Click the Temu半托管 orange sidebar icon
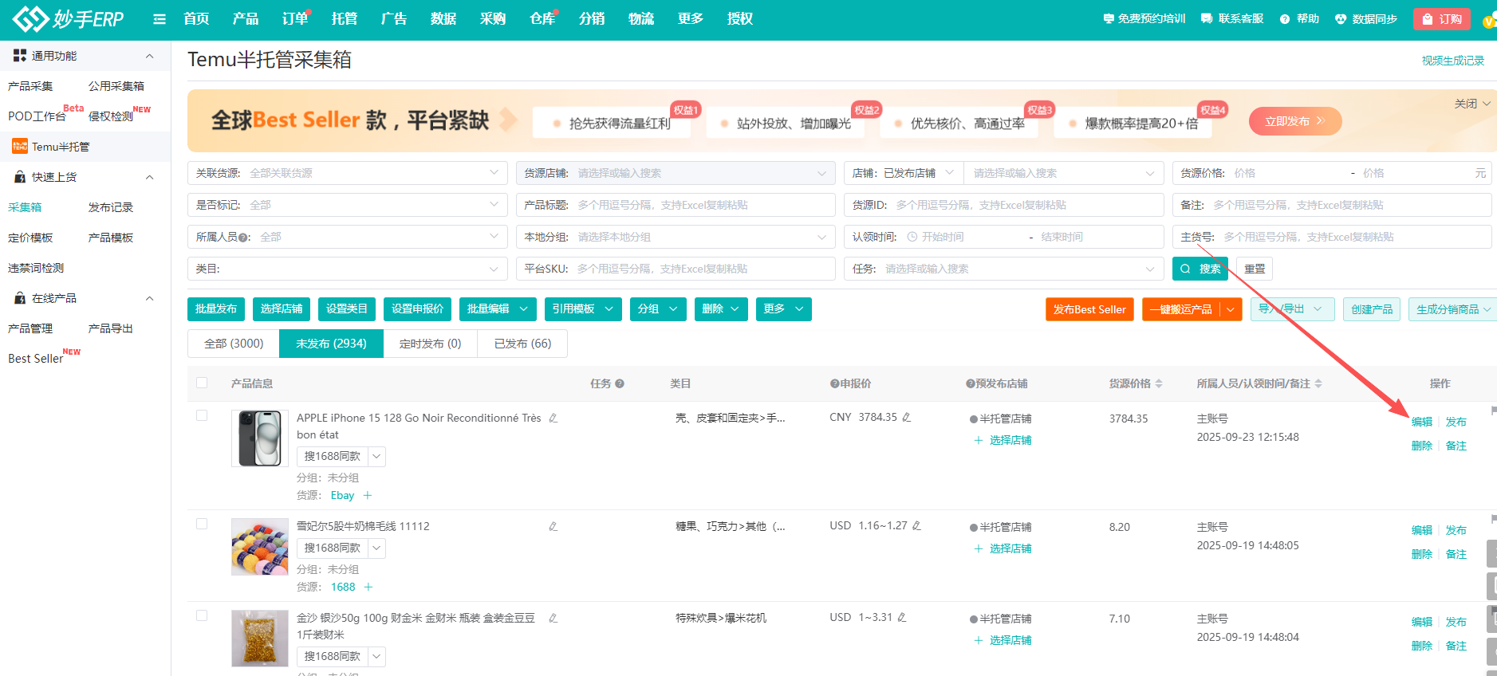Viewport: 1497px width, 676px height. 20,146
